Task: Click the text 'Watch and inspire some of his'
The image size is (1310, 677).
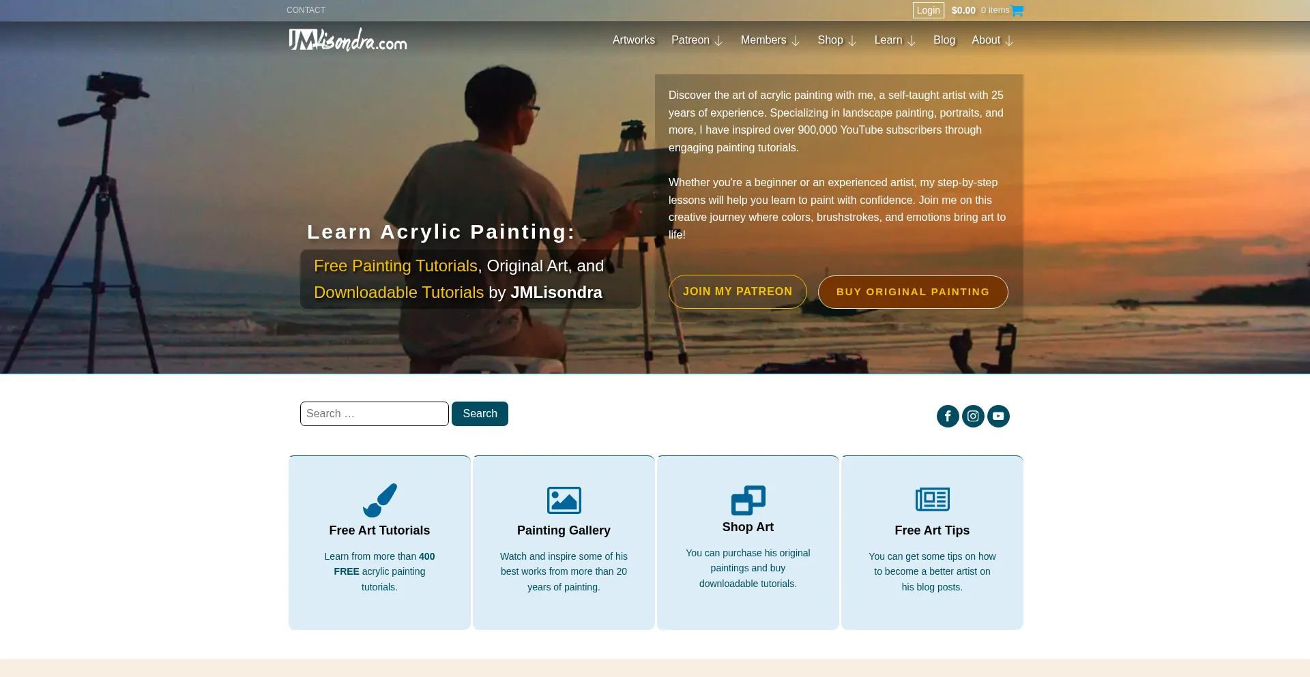Action: click(564, 556)
